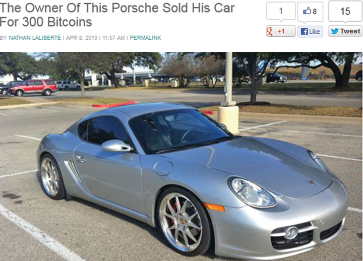The height and width of the screenshot is (261, 363).
Task: Click the red SUV in photo background
Action: pyautogui.click(x=33, y=88)
